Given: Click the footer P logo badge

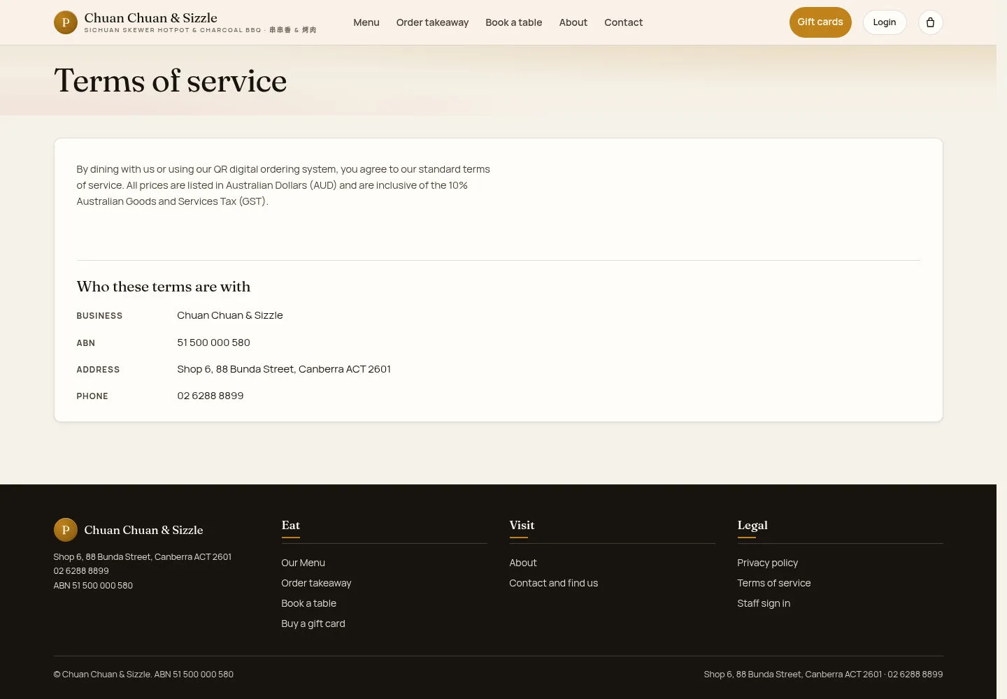Looking at the screenshot, I should click(x=66, y=530).
